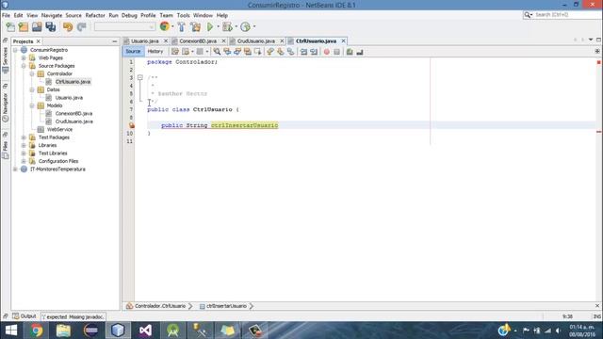Viewport: 603px width, 339px height.
Task: Collapse the Datos package node
Action: pyautogui.click(x=32, y=90)
